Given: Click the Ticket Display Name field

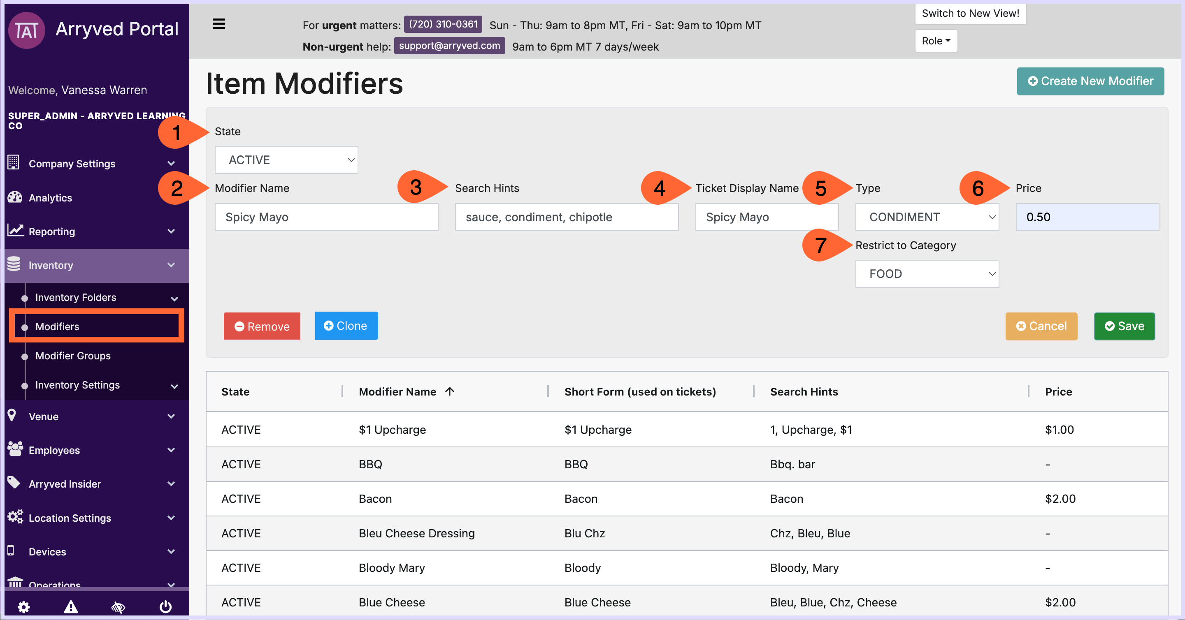Looking at the screenshot, I should tap(767, 217).
